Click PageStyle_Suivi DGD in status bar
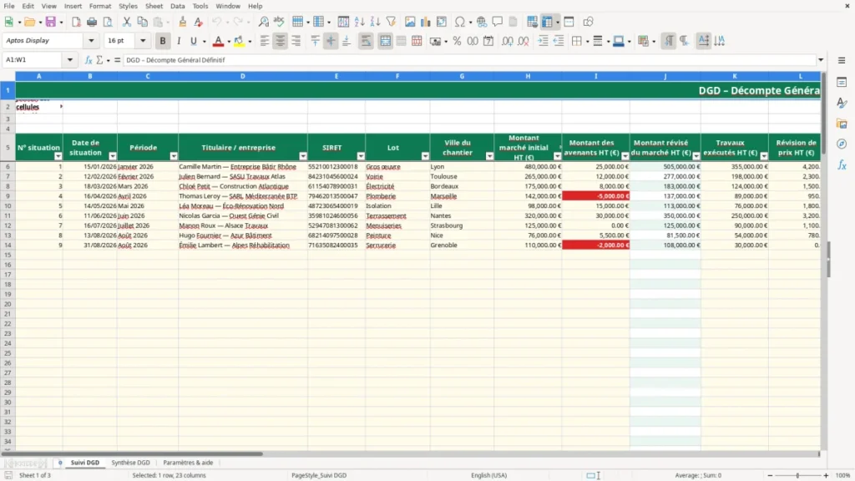This screenshot has height=481, width=855. pos(319,475)
